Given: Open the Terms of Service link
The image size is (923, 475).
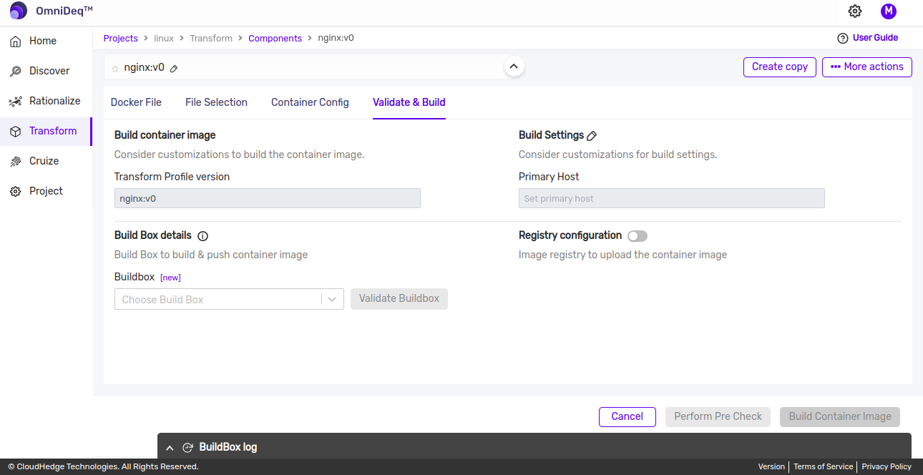Looking at the screenshot, I should pyautogui.click(x=824, y=466).
